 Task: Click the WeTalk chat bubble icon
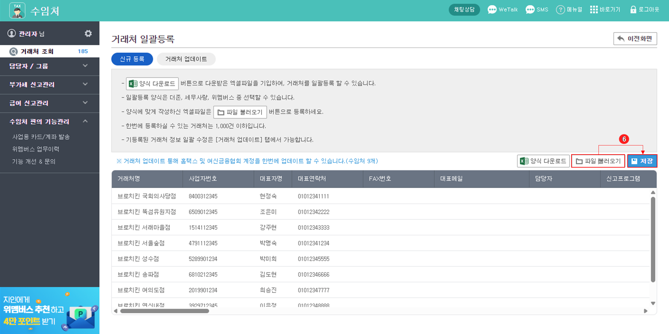pos(492,10)
